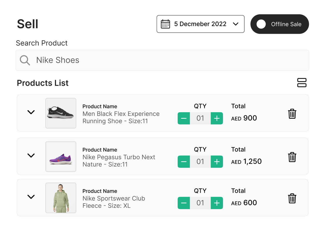
Task: Increase quantity of Men Black Flex shoe
Action: pos(217,118)
